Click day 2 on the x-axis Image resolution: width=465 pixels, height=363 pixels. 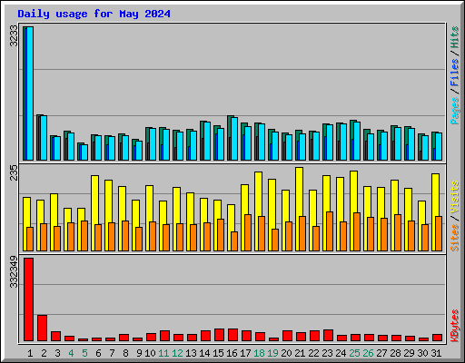click(44, 353)
